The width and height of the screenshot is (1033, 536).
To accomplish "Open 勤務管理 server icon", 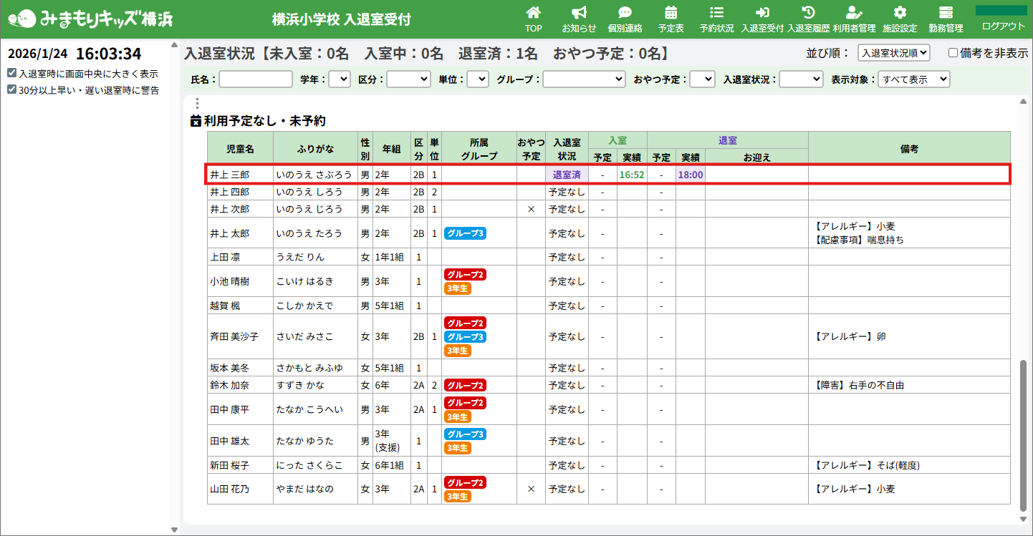I will [946, 13].
